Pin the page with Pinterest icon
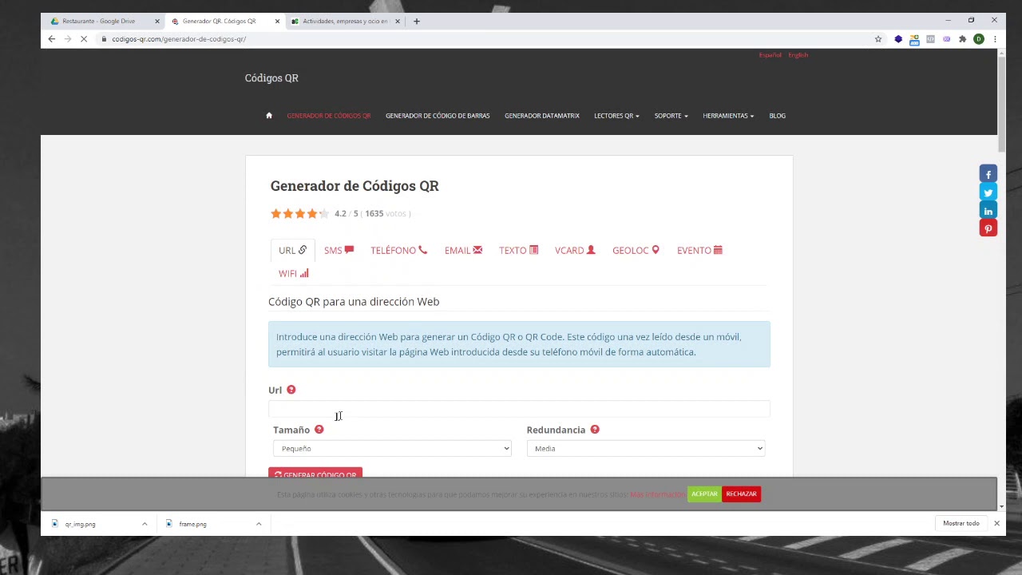The height and width of the screenshot is (575, 1022). tap(988, 229)
